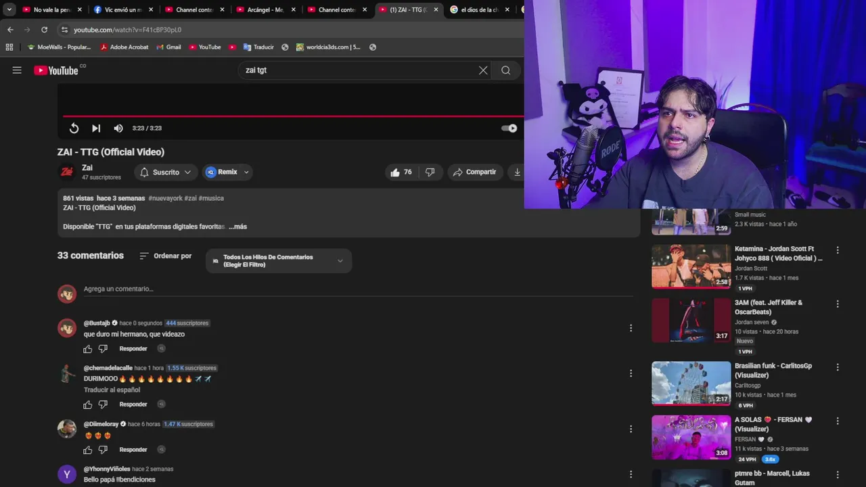Dislike the ZAI - TTG video
This screenshot has width=866, height=487.
click(430, 172)
